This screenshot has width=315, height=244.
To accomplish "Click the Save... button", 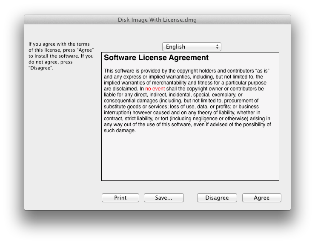I will [x=164, y=198].
